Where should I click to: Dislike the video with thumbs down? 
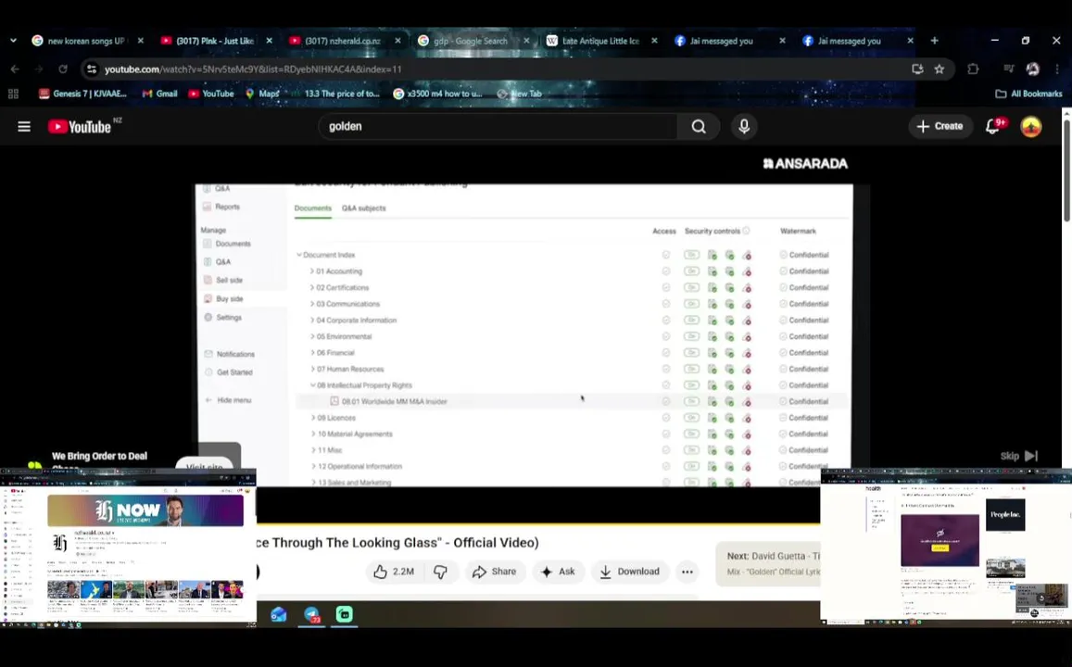(x=440, y=572)
